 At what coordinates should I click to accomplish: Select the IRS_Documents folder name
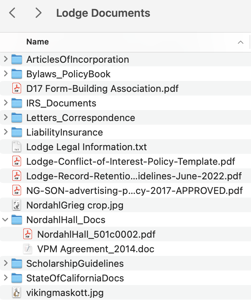click(61, 103)
